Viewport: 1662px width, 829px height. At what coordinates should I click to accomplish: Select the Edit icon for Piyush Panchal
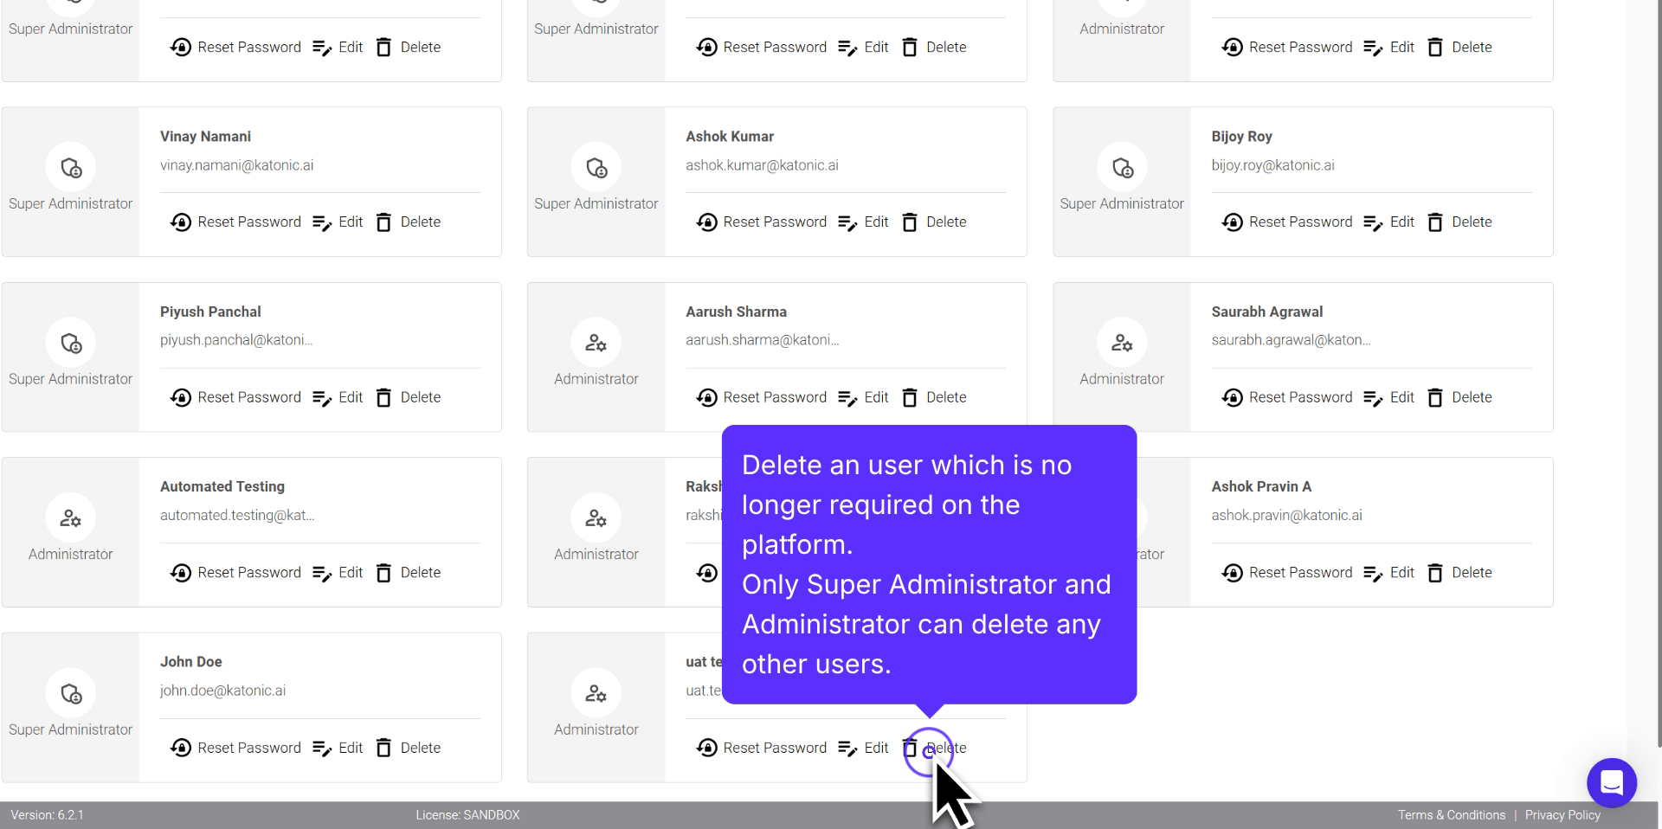tap(324, 397)
